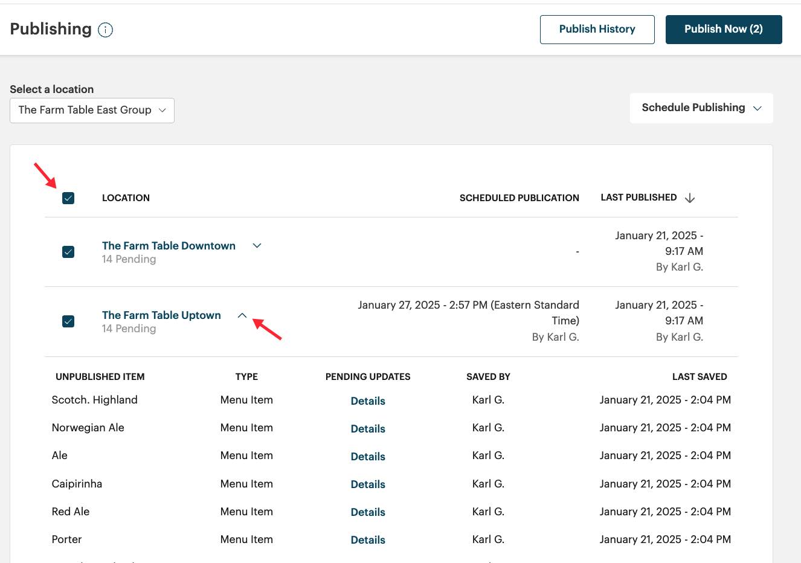Click Publish Now (2) button
This screenshot has height=563, width=801.
point(723,30)
